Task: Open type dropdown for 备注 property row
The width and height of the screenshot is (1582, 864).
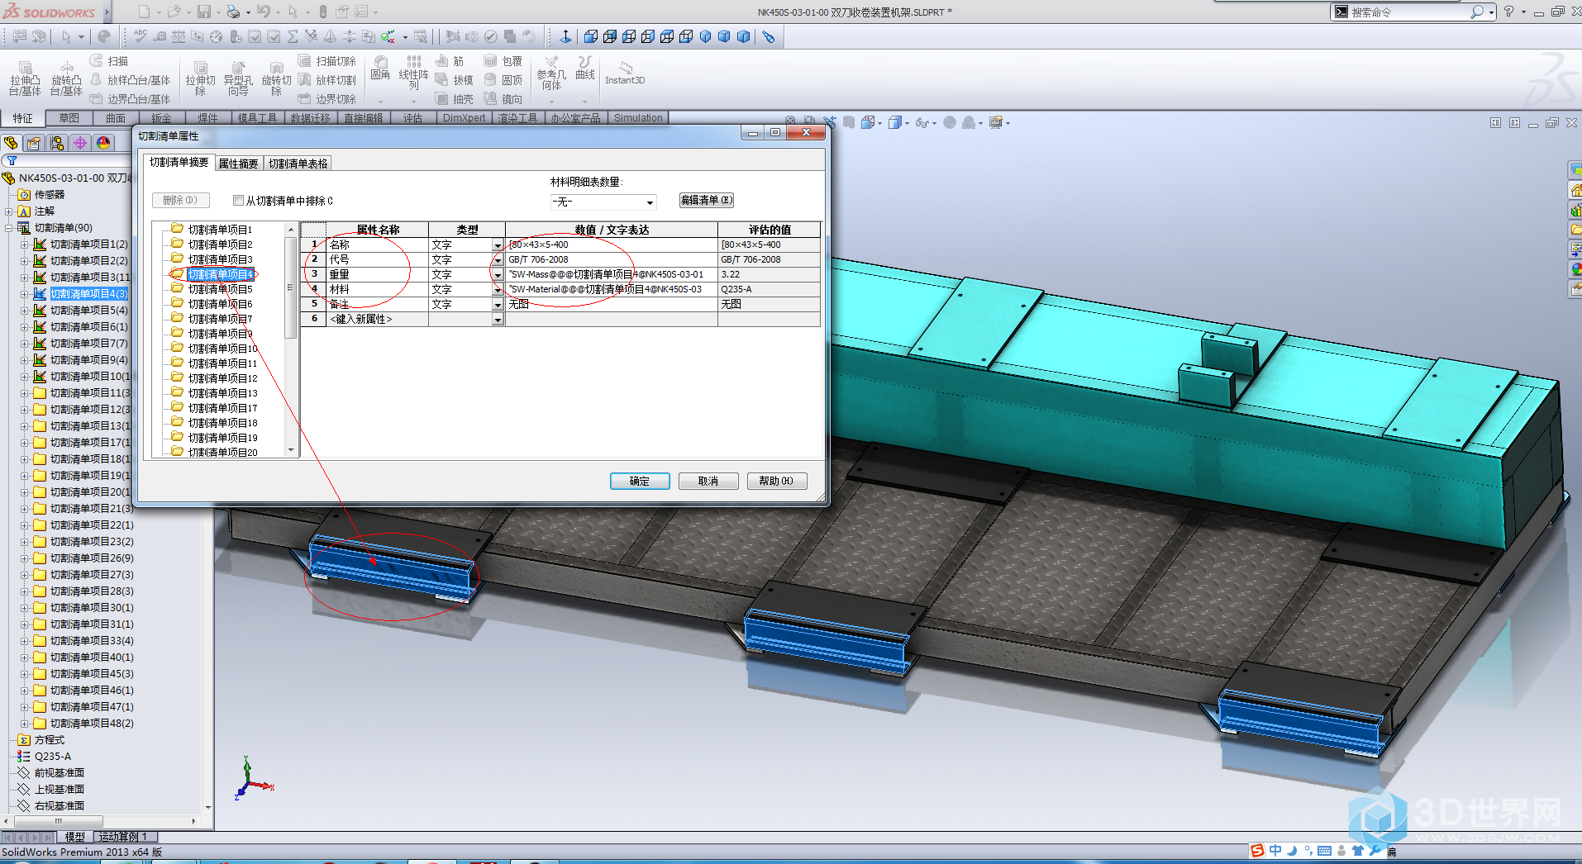Action: coord(498,305)
